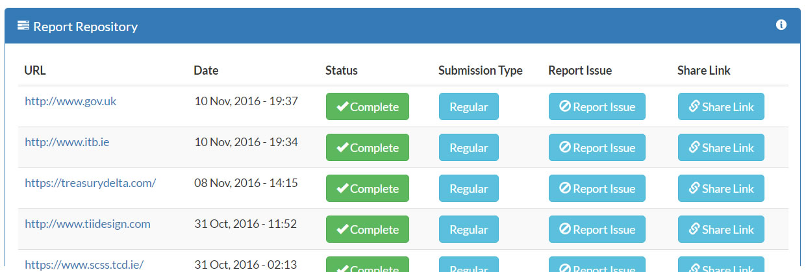Report an issue for the gov.uk report
Viewport: 806px width, 272px height.
pos(597,107)
